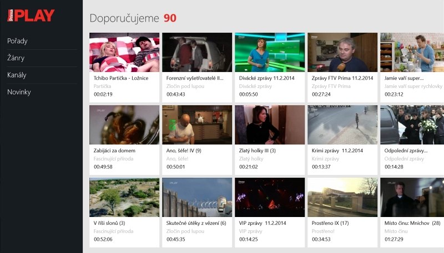
Task: Click the Prima PLAY logo
Action: [31, 15]
